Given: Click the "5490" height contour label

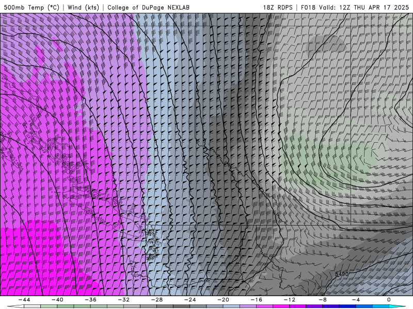Looking at the screenshot, I should [342, 274].
